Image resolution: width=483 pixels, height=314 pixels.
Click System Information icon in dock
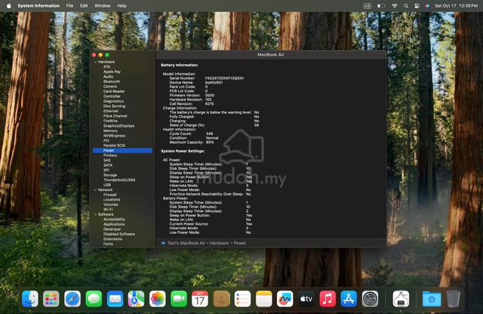pos(401,299)
